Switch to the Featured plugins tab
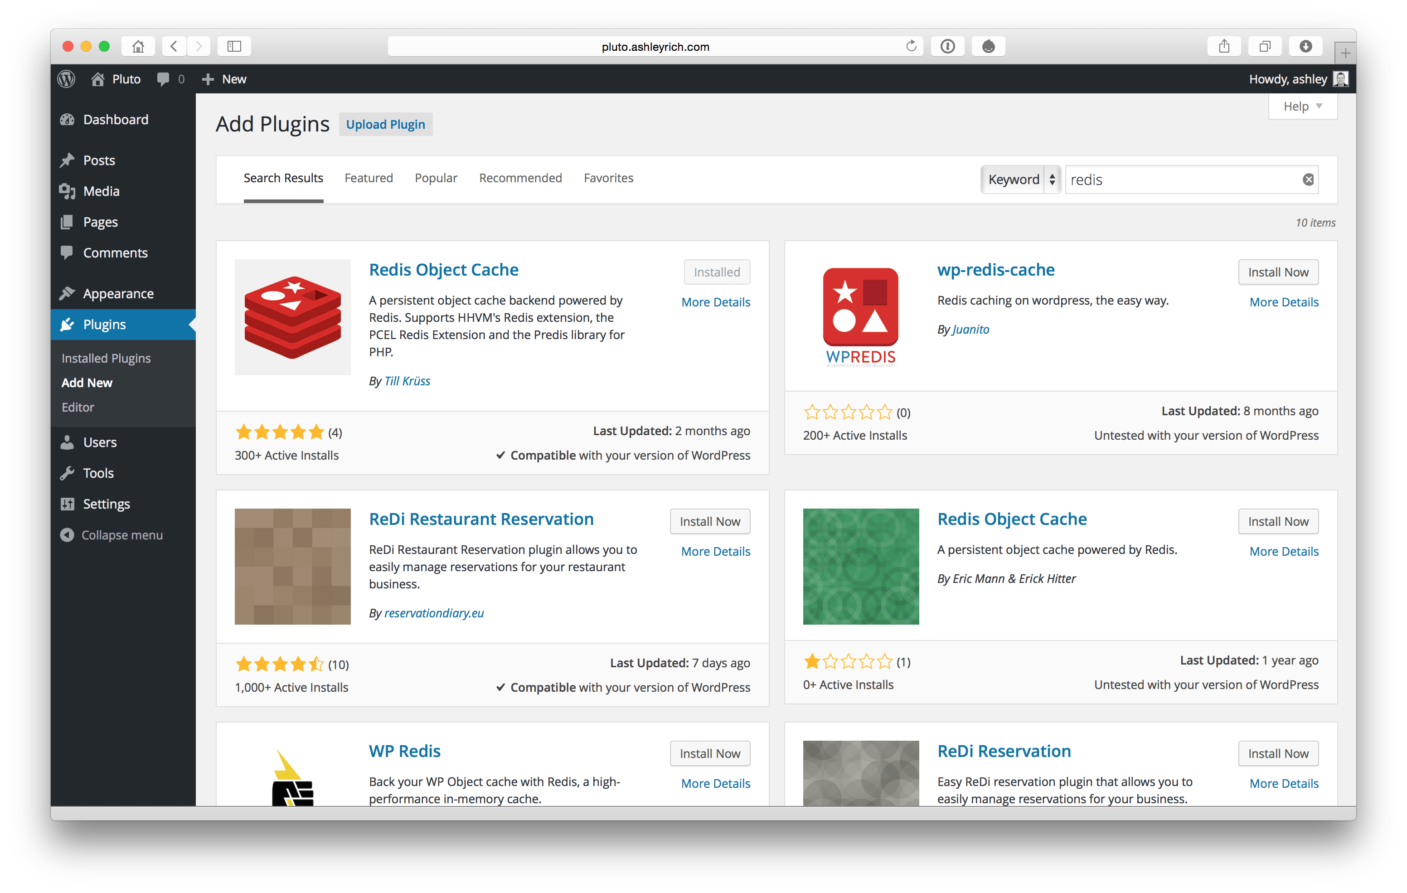The width and height of the screenshot is (1407, 893). tap(369, 178)
